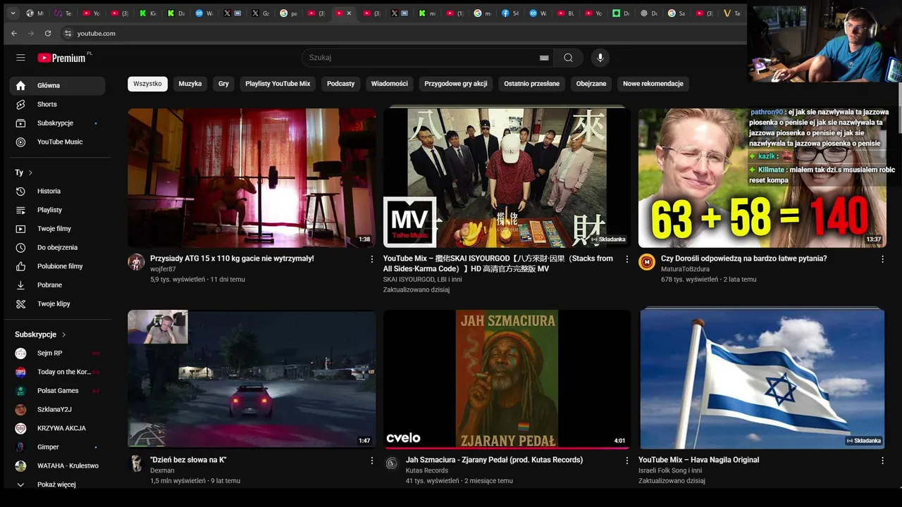The height and width of the screenshot is (507, 902).
Task: Select the Gry filter chip
Action: [223, 84]
